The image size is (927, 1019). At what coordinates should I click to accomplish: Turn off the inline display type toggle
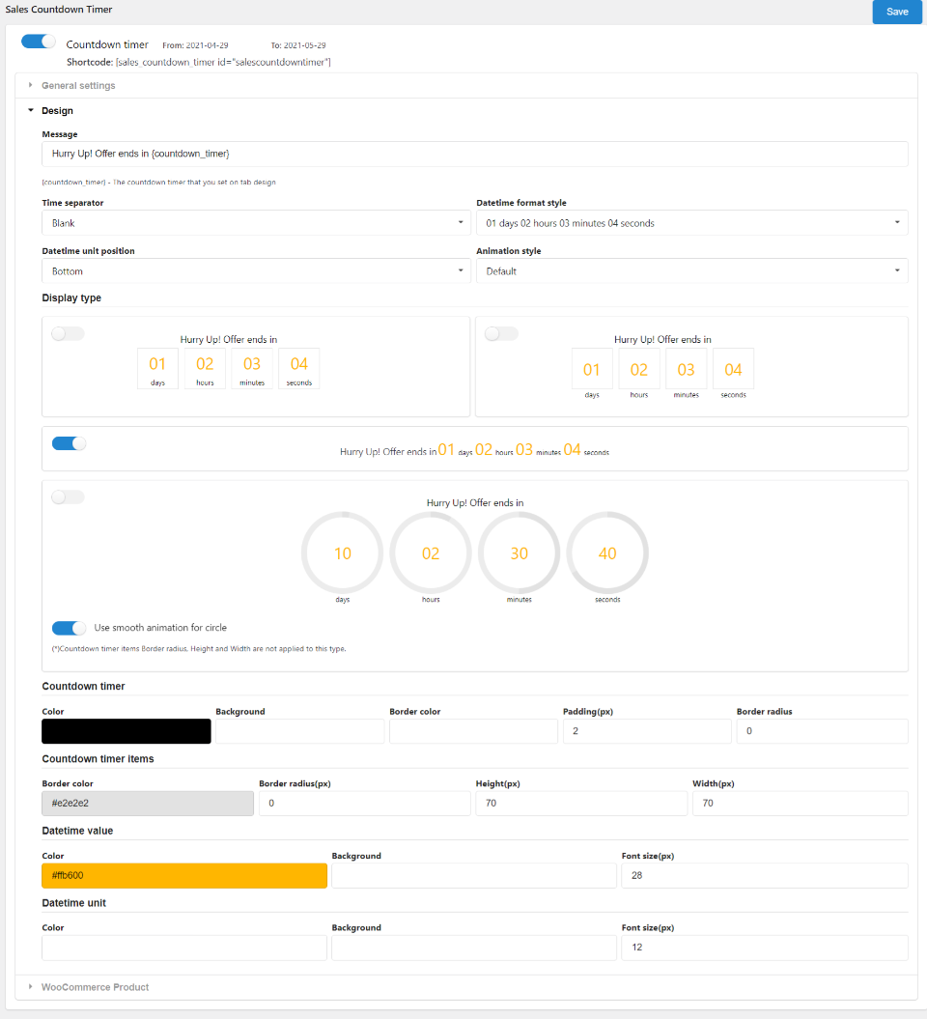tap(69, 443)
